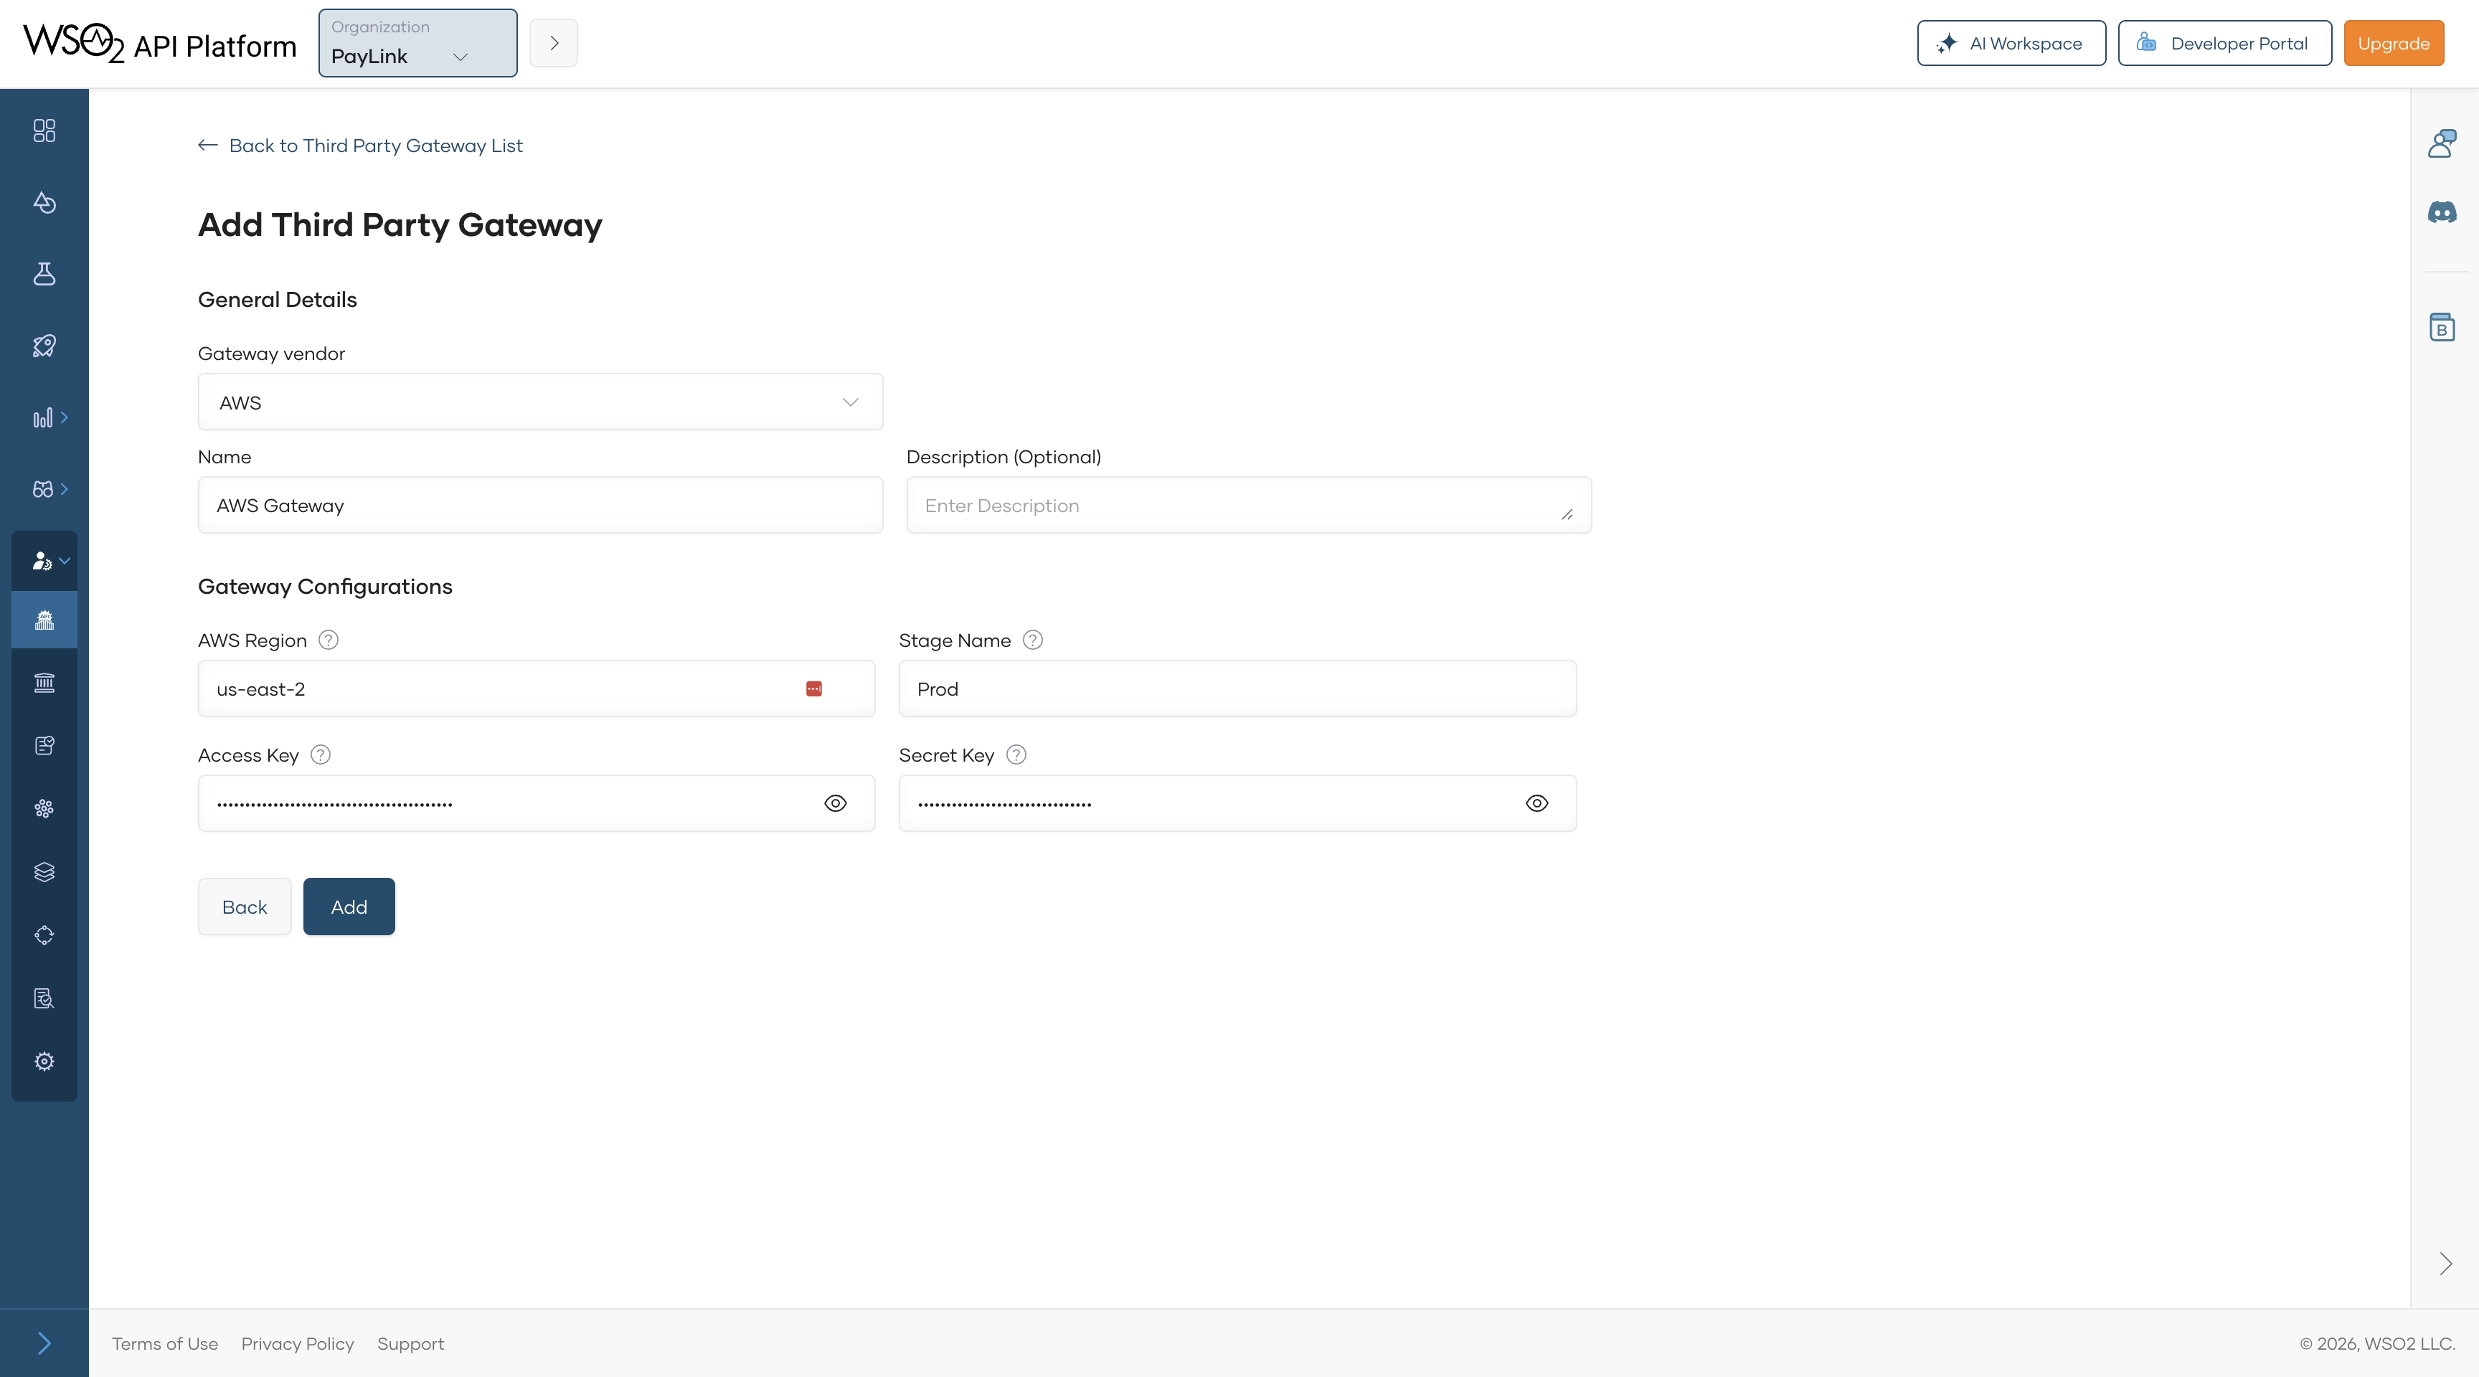Expand the insights chart sidebar chevron
This screenshot has height=1377, width=2479.
tap(65, 417)
